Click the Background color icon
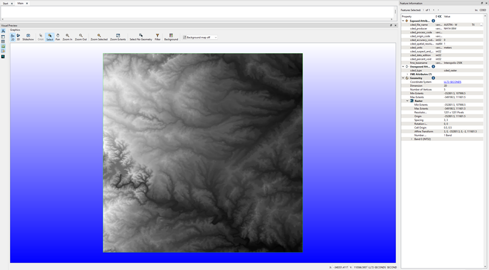 pos(171,37)
